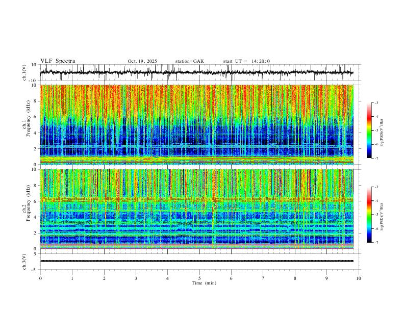Click time axis tick label "10"

359,278
